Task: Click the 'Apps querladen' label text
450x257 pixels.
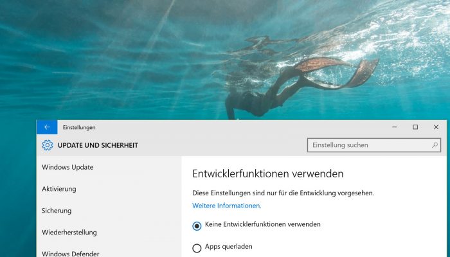Action: coord(229,247)
